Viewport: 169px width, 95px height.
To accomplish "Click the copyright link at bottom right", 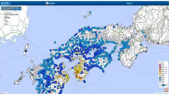I will tap(162, 93).
